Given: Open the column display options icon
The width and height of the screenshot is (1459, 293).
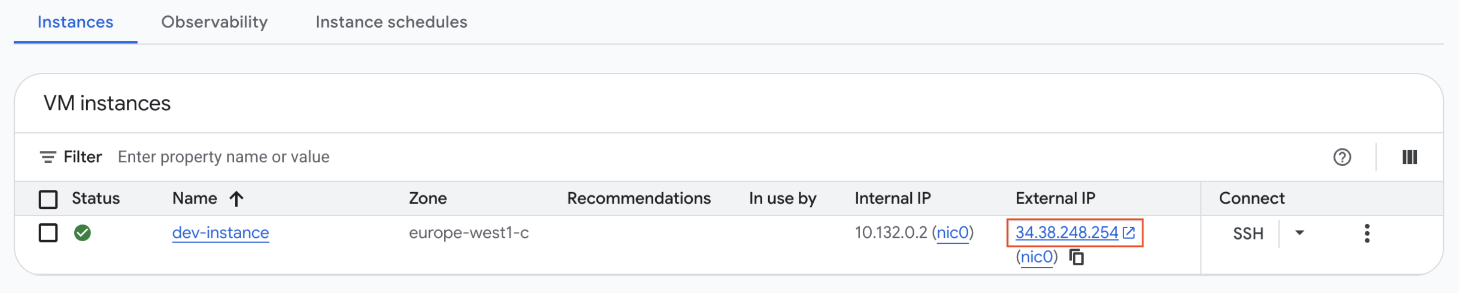Looking at the screenshot, I should point(1411,157).
